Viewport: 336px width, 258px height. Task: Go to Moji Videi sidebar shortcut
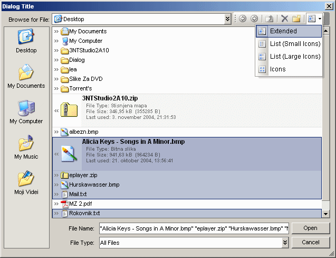tap(26, 182)
